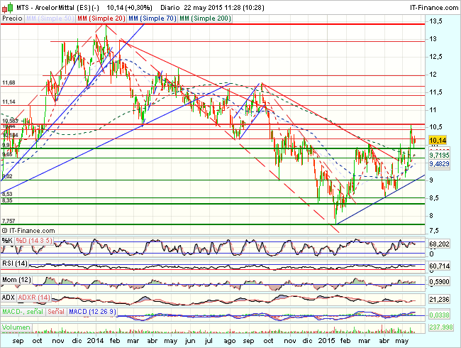Select the MACD-, señal histogram label
Image resolution: width=461 pixels, height=348 pixels.
23,312
